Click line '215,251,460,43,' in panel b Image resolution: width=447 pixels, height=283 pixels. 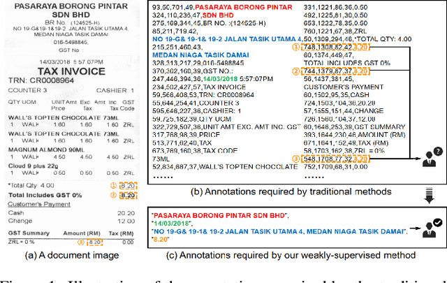177,48
